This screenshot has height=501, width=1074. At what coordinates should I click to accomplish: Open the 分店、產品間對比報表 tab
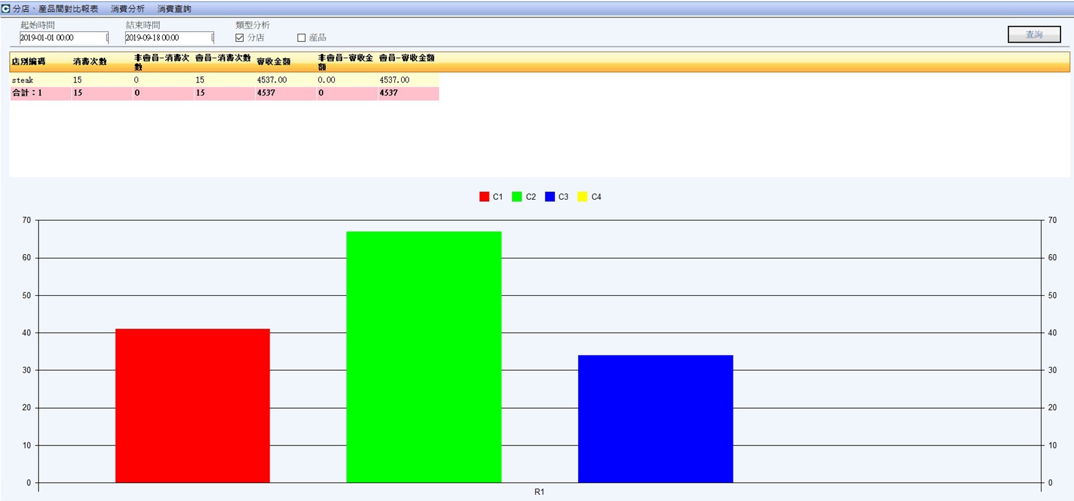click(56, 9)
